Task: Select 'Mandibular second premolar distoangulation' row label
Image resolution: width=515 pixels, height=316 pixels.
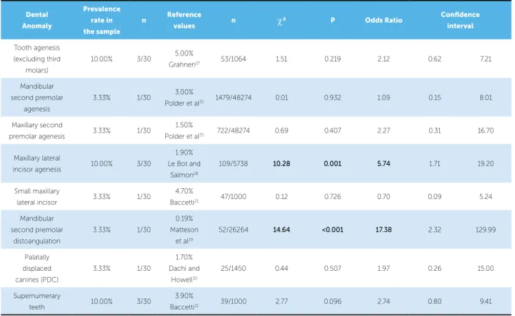Action: point(37,230)
